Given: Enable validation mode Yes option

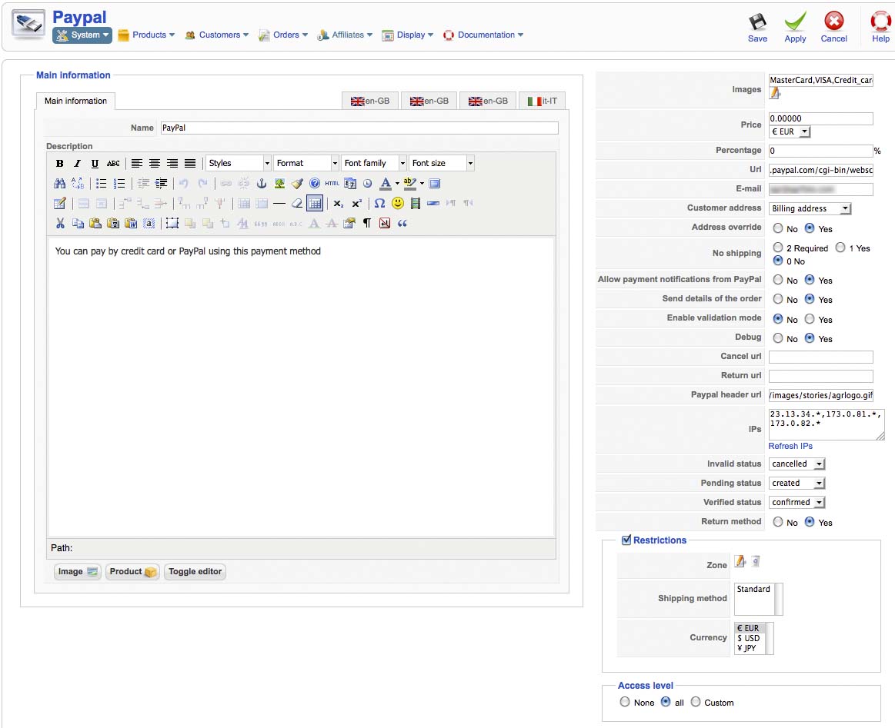Looking at the screenshot, I should pos(810,319).
